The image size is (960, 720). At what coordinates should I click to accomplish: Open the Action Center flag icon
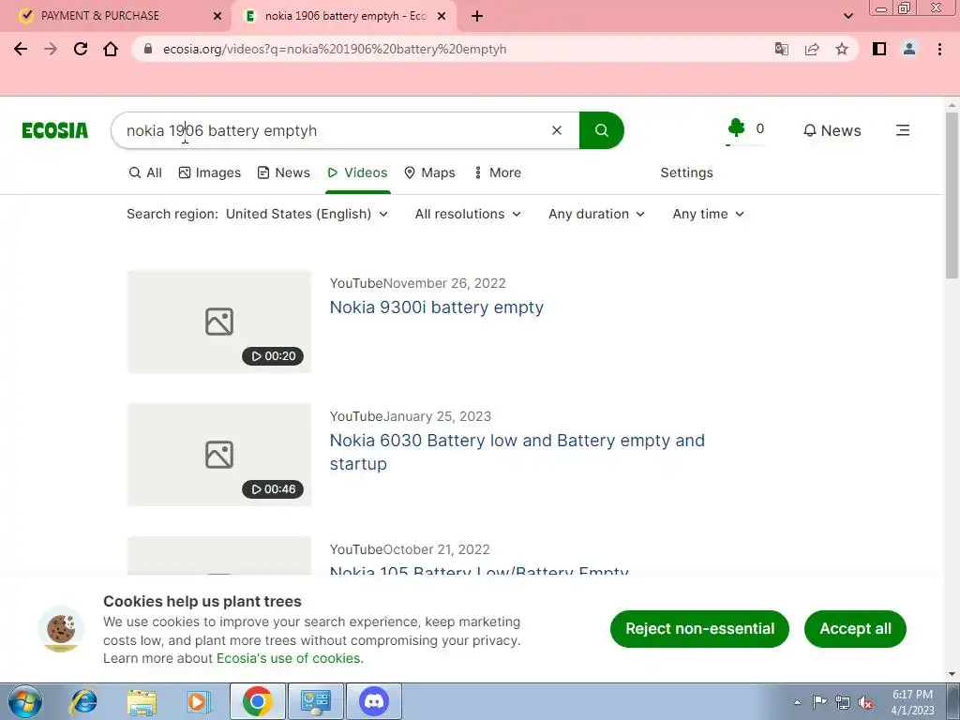tap(819, 702)
